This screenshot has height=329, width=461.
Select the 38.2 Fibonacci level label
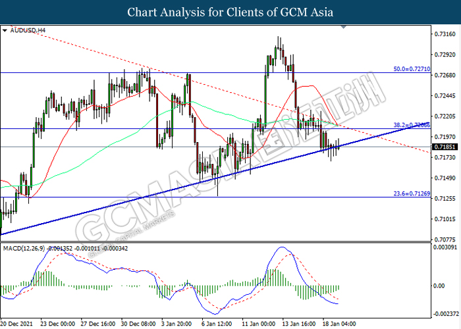pos(412,125)
